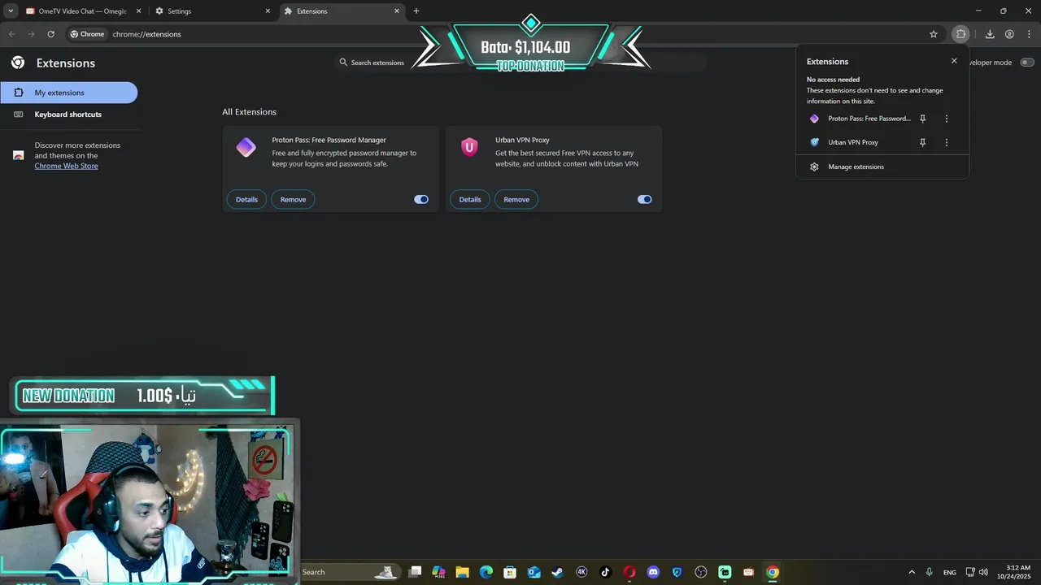
Task: Click 'Proton Pass: Free Password Manager' card title
Action: click(329, 140)
